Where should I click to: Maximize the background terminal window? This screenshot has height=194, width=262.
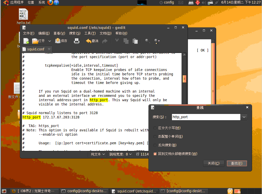point(204,30)
